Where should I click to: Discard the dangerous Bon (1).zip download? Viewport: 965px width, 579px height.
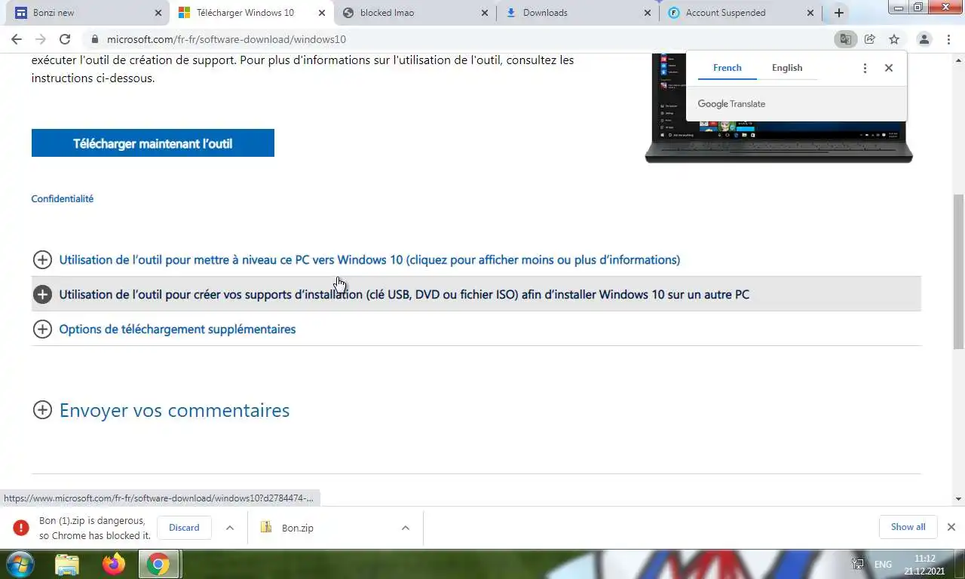point(184,528)
